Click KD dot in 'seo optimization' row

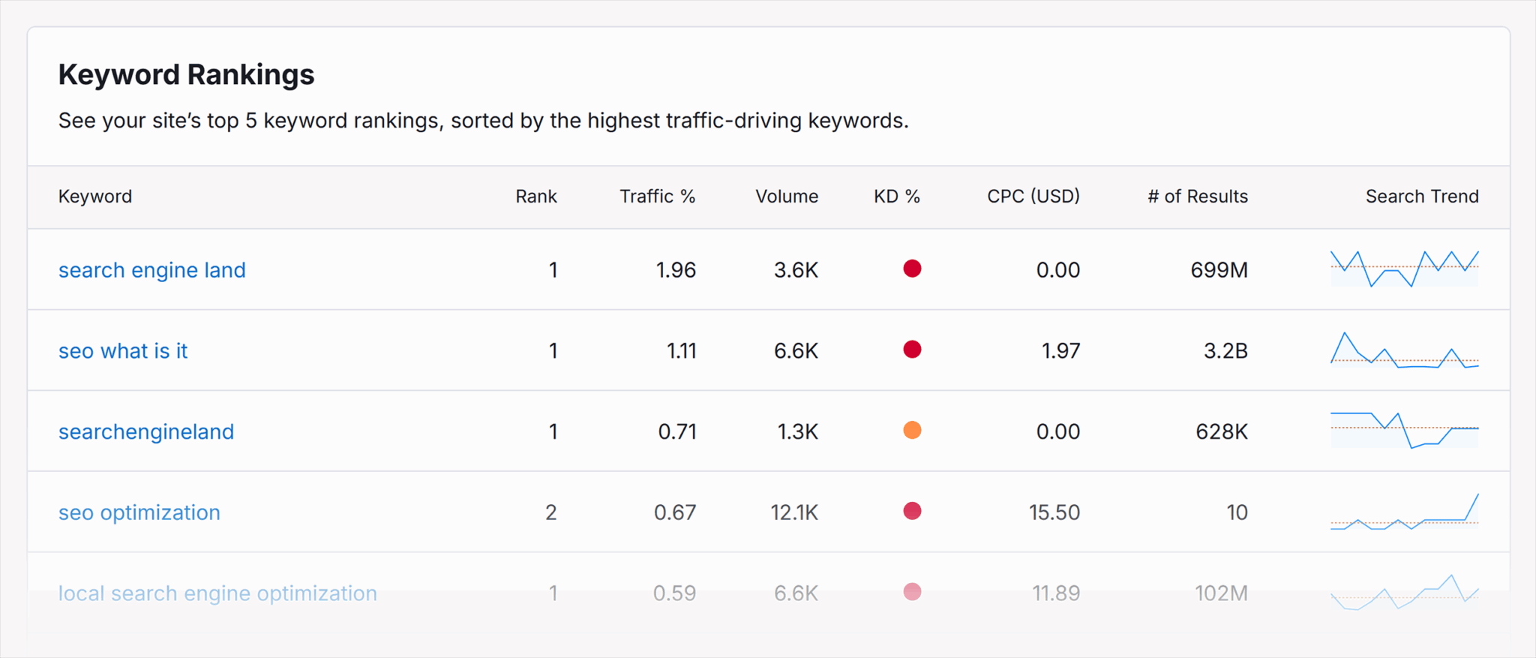912,512
